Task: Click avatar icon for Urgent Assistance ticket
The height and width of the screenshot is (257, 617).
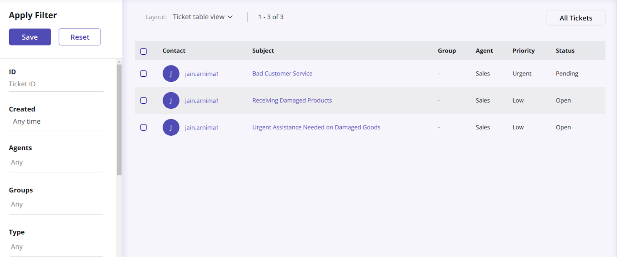Action: tap(171, 128)
